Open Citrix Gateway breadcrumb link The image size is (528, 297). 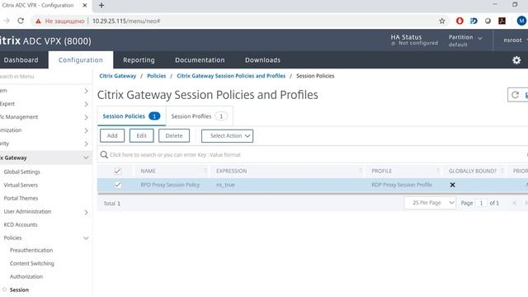tap(117, 76)
